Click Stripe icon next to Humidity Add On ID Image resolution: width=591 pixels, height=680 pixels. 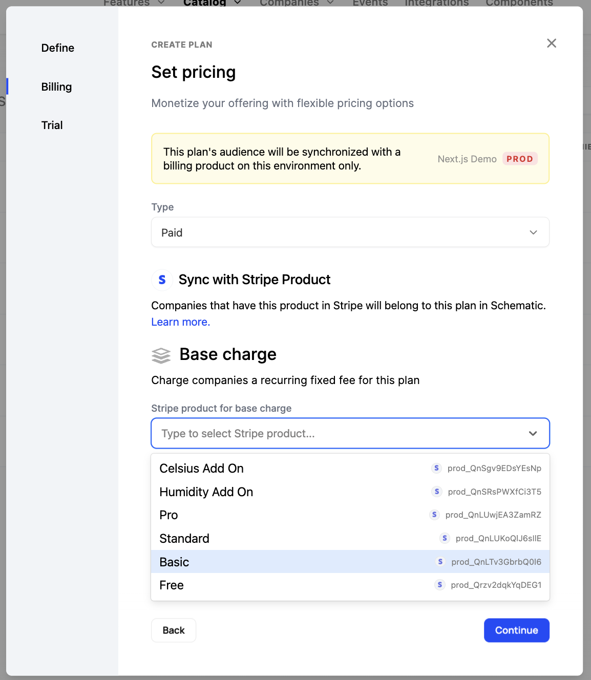(437, 492)
